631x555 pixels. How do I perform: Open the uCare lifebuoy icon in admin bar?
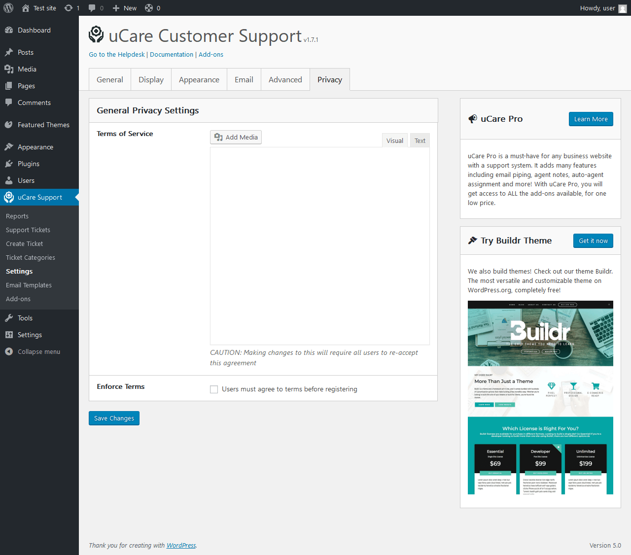[148, 8]
